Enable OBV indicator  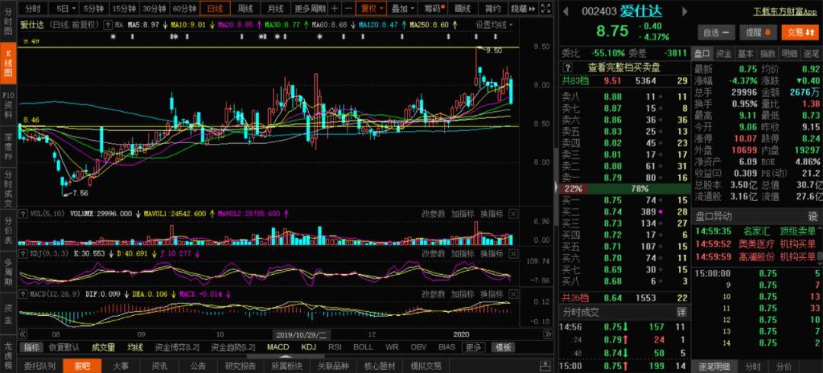tap(418, 347)
